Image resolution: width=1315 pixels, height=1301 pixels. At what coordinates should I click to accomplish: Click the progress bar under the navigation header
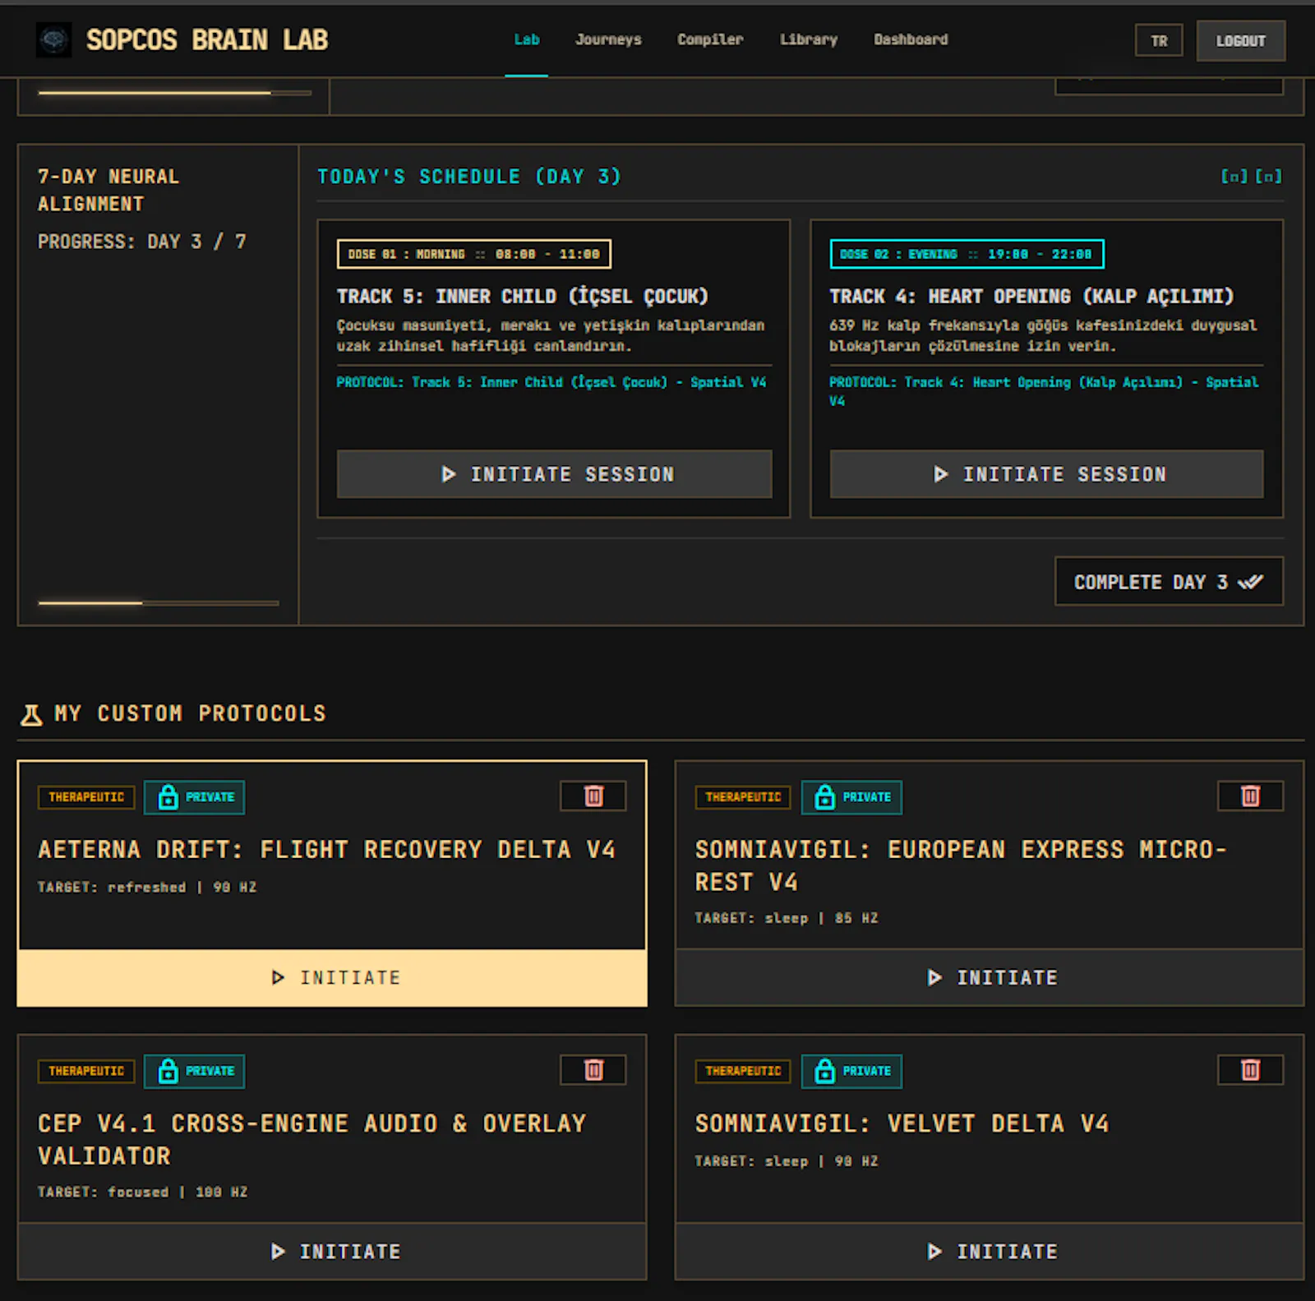(x=174, y=93)
